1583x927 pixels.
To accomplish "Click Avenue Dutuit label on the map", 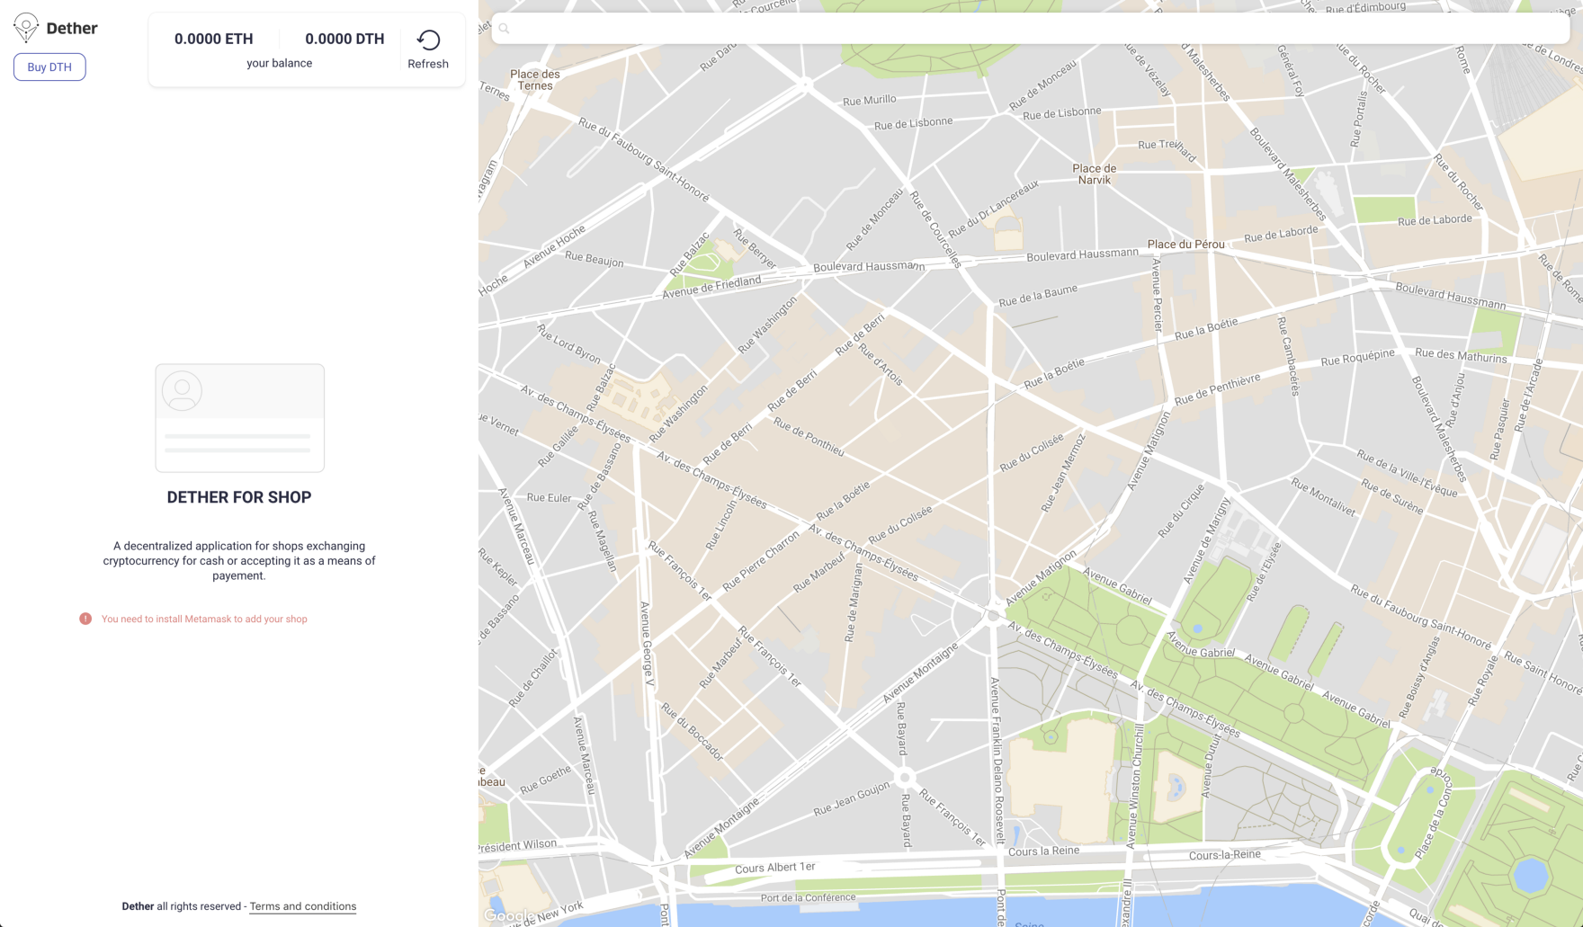I will (1211, 764).
